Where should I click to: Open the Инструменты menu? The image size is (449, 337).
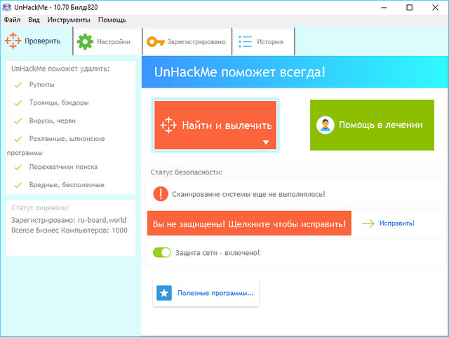69,20
